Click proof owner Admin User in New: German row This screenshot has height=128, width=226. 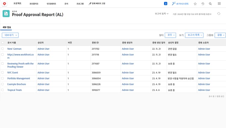tap(204, 49)
